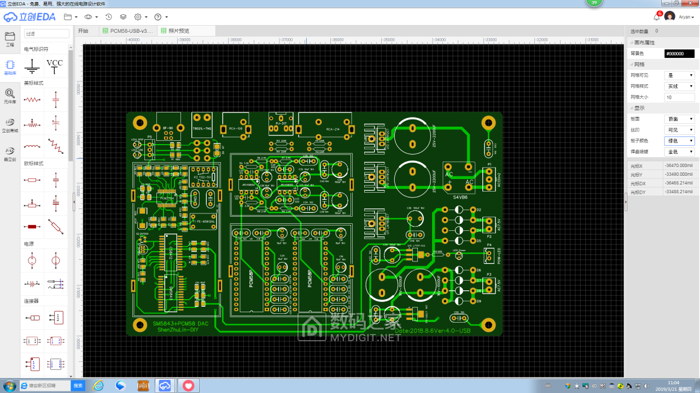Open Internet Explorer from the taskbar
Image resolution: width=700 pixels, height=393 pixels.
point(98,386)
